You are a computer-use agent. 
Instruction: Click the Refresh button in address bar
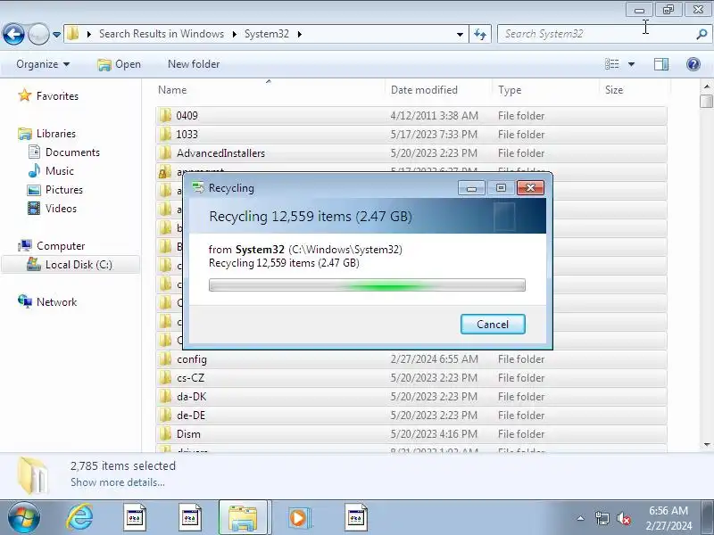tap(480, 34)
